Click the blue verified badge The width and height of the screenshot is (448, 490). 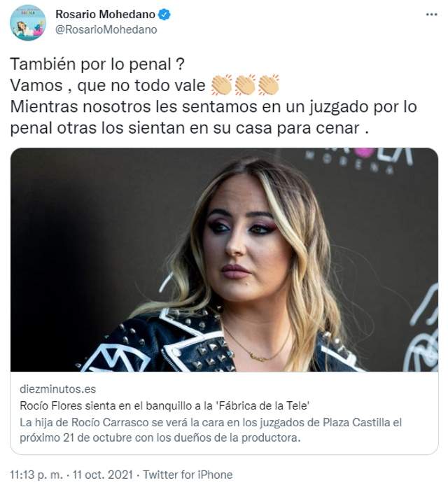[x=164, y=15]
